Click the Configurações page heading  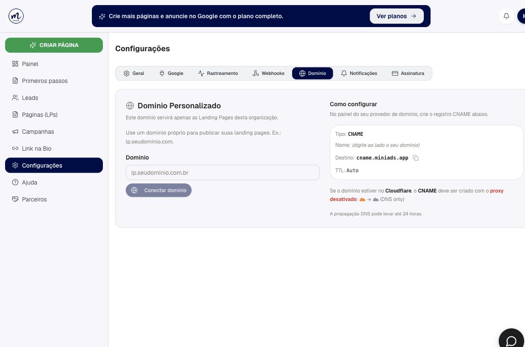[x=142, y=49]
